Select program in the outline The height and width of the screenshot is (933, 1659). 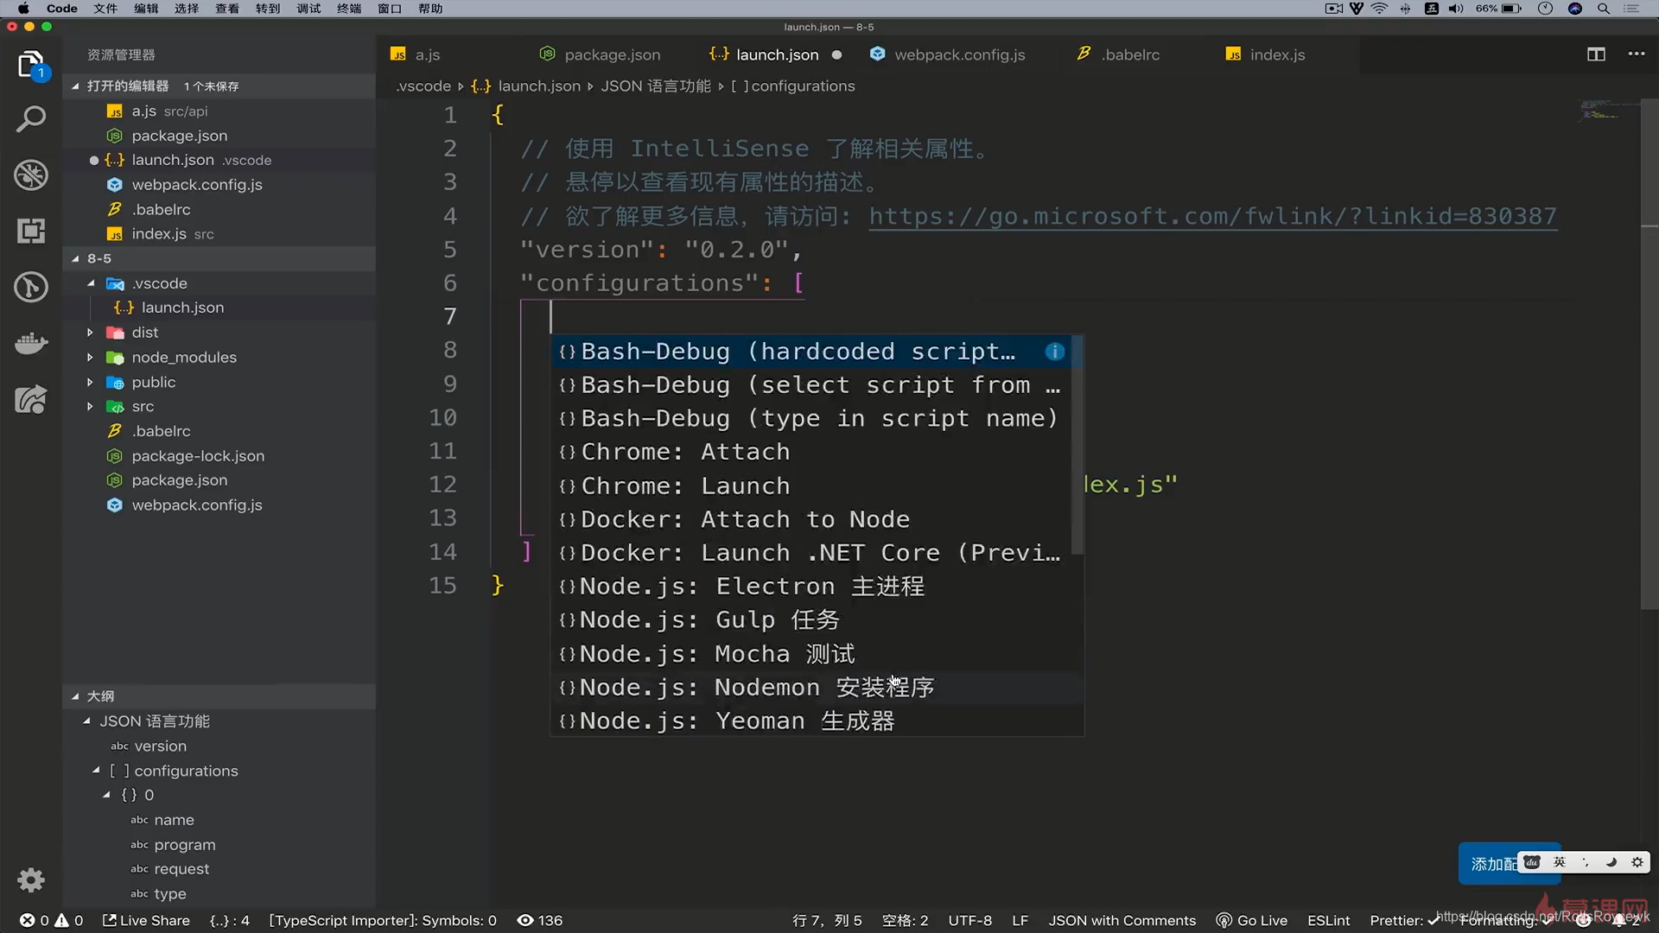(185, 845)
